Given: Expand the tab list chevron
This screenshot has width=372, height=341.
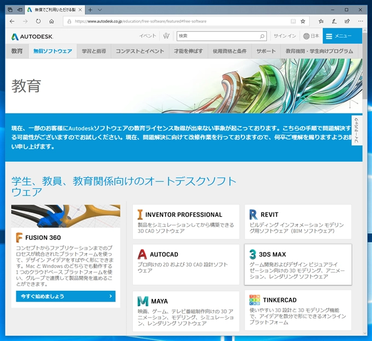Looking at the screenshot, I should point(100,10).
